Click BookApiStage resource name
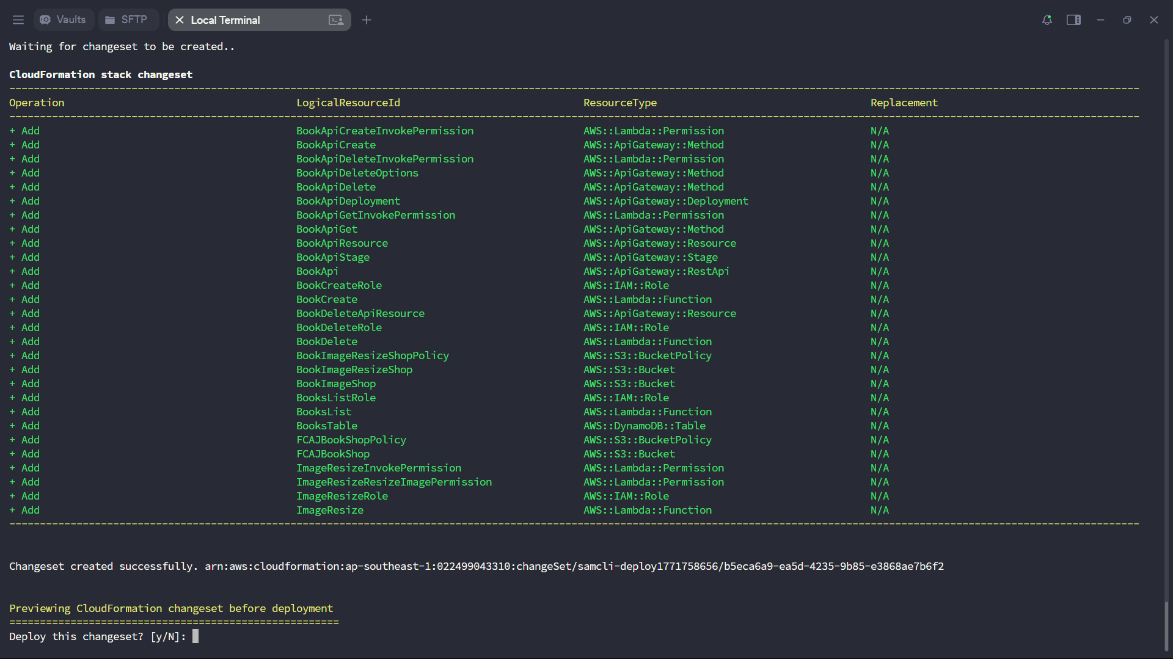The width and height of the screenshot is (1173, 659). point(333,257)
